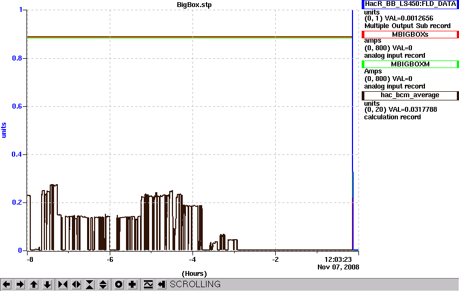Click the blue 'units' y-axis label
Image resolution: width=459 pixels, height=291 pixels.
coord(4,130)
